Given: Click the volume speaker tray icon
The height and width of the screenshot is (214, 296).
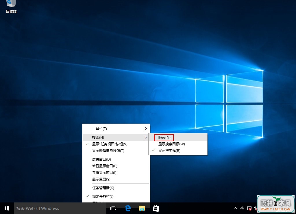Looking at the screenshot, I should point(255,208).
